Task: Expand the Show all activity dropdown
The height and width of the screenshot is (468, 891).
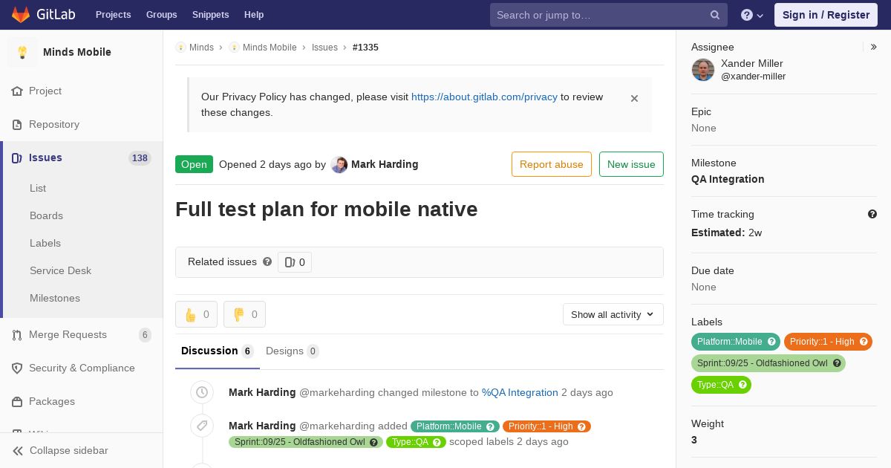Action: (613, 314)
